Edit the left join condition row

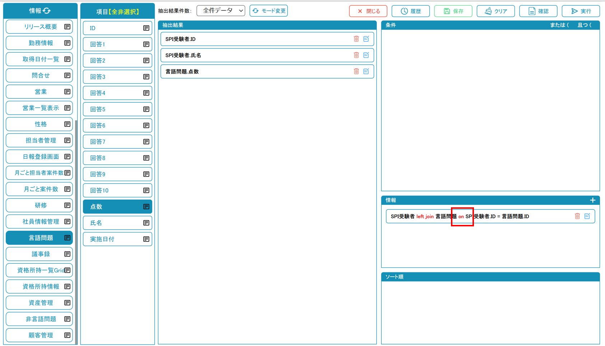click(587, 216)
